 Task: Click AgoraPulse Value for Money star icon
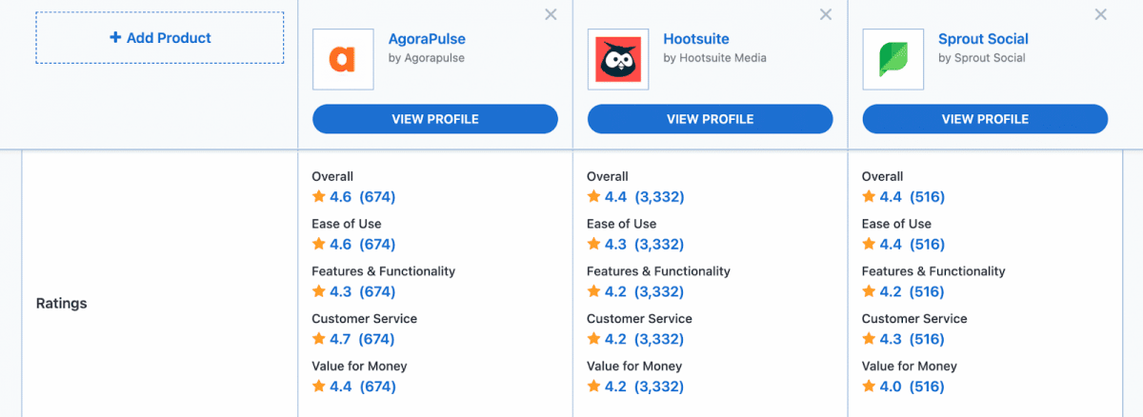point(318,387)
